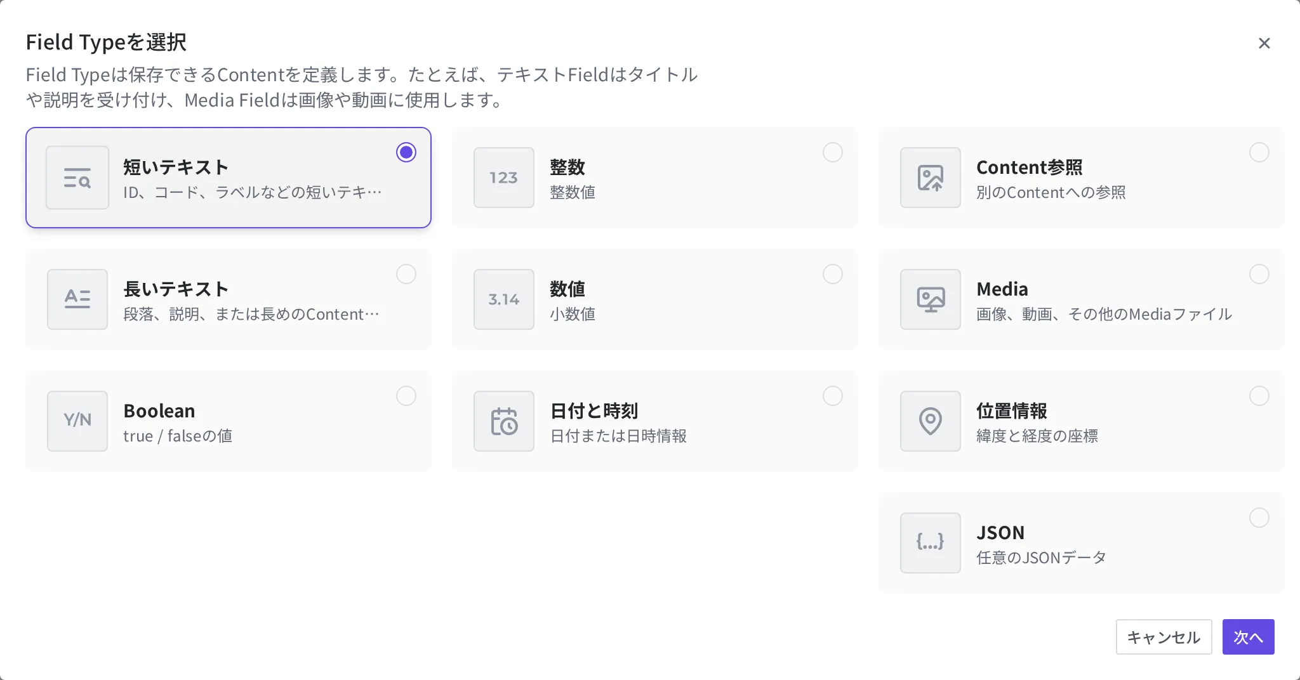Screen dimensions: 1300x680
Task: Click the Media image icon
Action: coord(931,299)
